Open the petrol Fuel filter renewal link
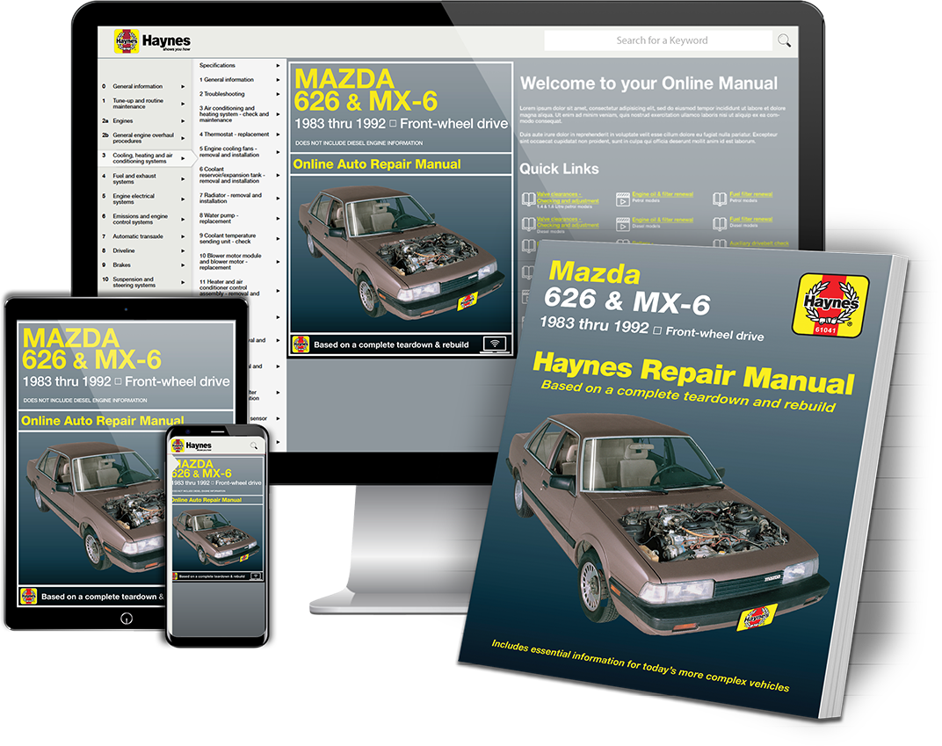 [751, 194]
